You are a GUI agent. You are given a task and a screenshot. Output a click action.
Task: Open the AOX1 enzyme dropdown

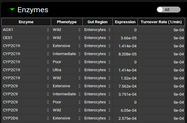48,30
